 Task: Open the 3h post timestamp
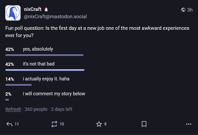pyautogui.click(x=190, y=10)
